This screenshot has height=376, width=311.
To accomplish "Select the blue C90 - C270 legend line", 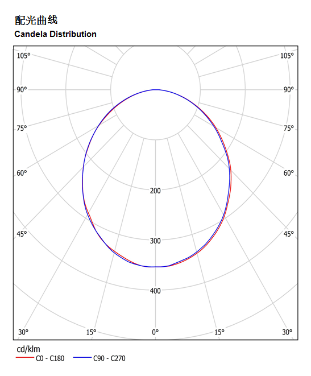I will coord(82,358).
